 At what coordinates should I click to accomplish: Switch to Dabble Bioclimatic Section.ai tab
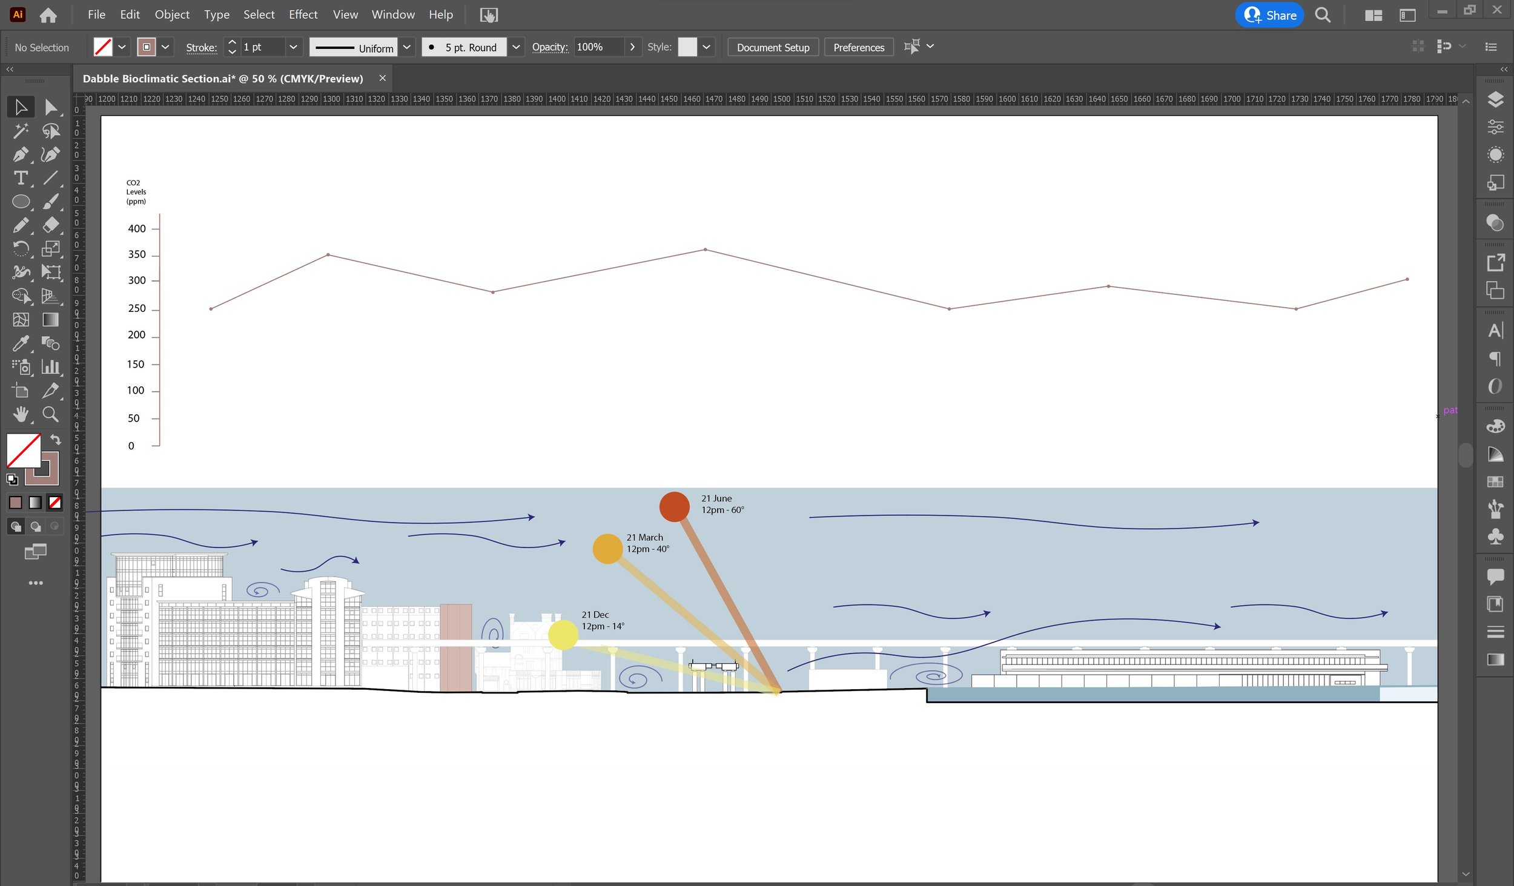click(223, 79)
